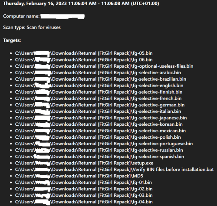
Task: Click the fg-selective-english.bin entry
Action: [x=99, y=85]
